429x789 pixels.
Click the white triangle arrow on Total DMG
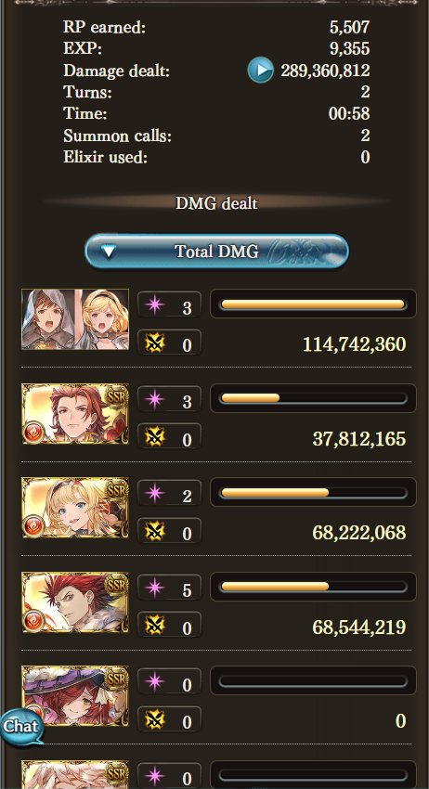[x=109, y=252]
